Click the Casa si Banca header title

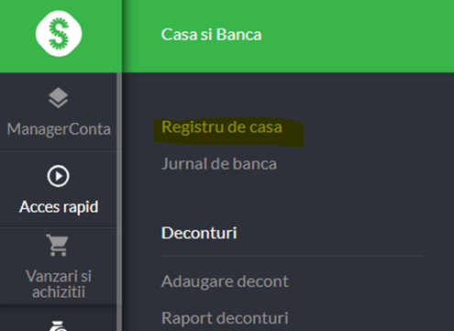point(211,34)
